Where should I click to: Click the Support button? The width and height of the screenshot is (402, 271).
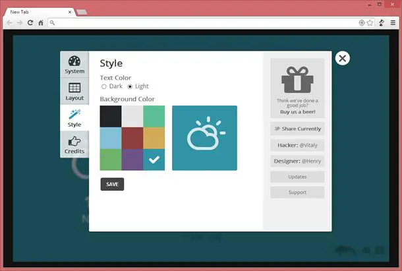[297, 193]
